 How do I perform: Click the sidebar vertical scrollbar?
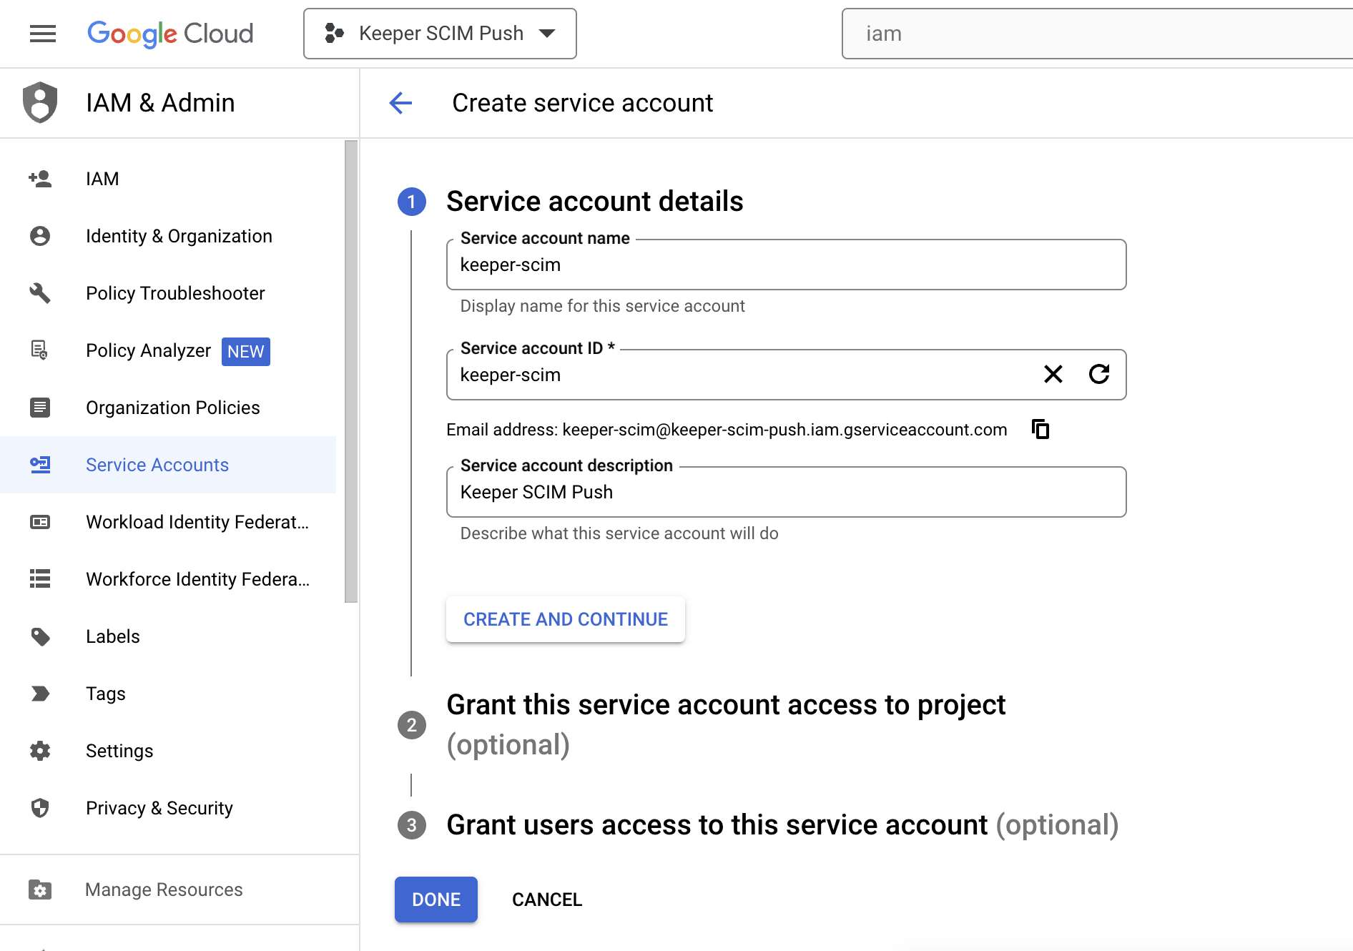pos(350,372)
